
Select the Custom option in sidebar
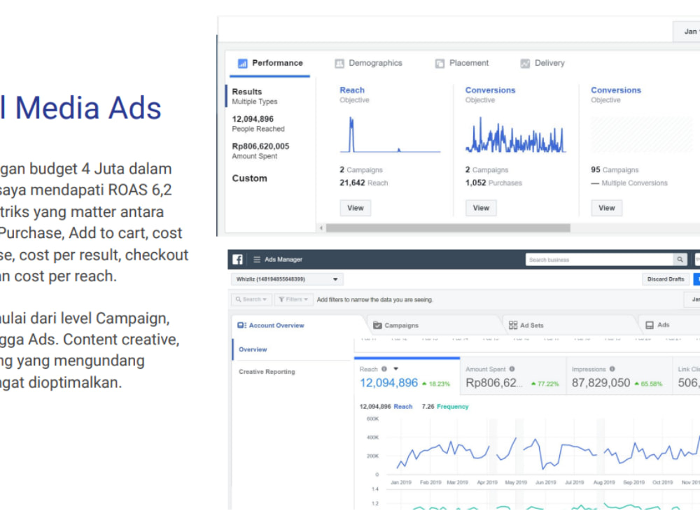[250, 178]
